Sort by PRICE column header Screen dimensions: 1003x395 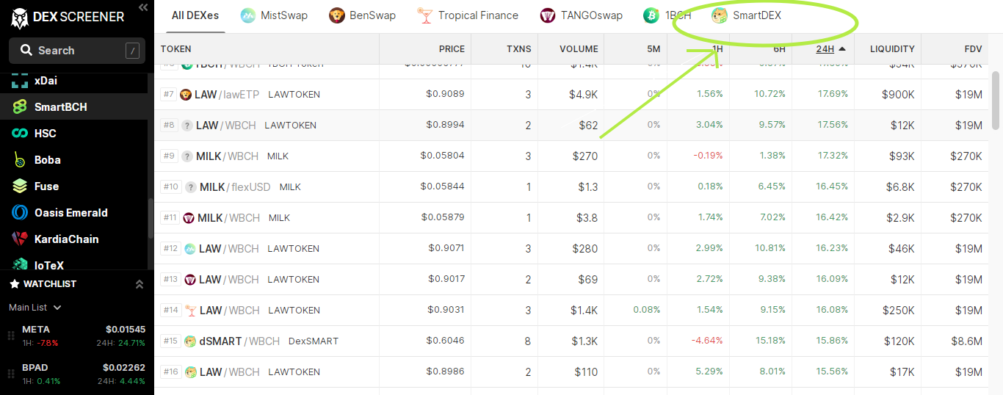pos(452,49)
